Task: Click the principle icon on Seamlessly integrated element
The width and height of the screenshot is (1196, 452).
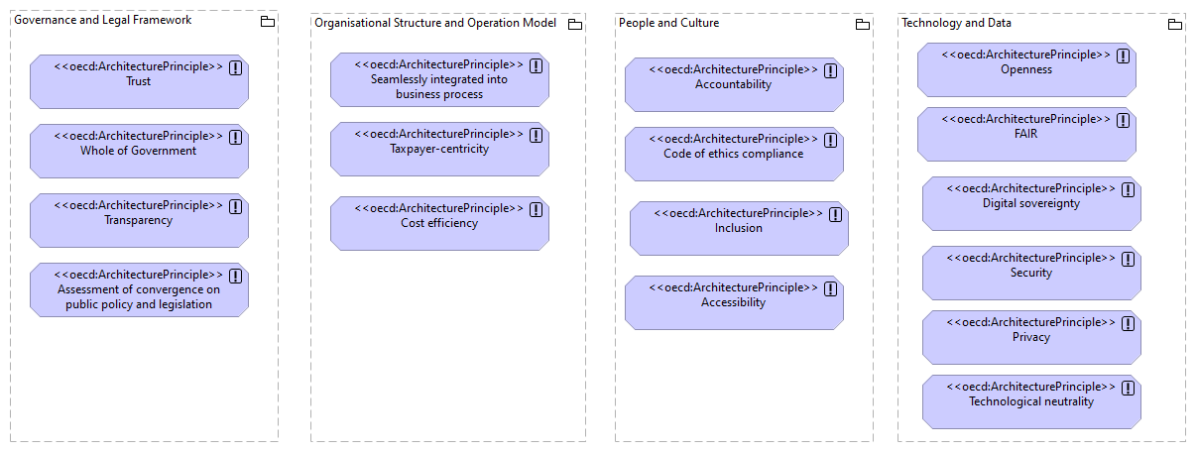Action: [537, 65]
